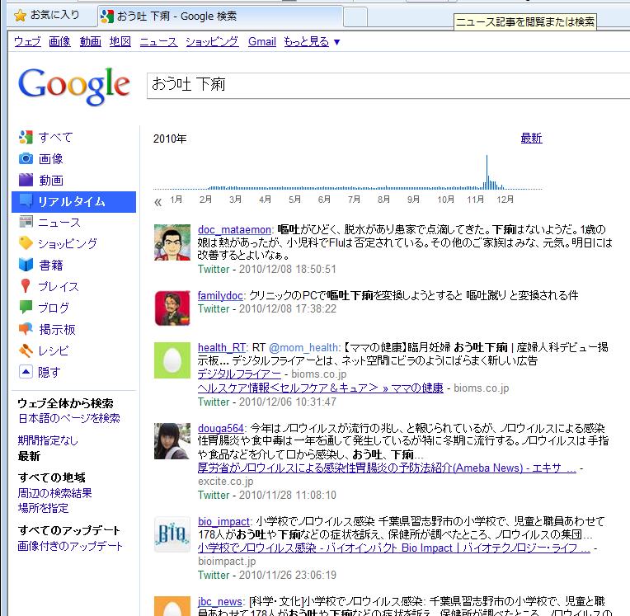Open the @mom_health mention link
The width and height of the screenshot is (630, 616).
303,347
